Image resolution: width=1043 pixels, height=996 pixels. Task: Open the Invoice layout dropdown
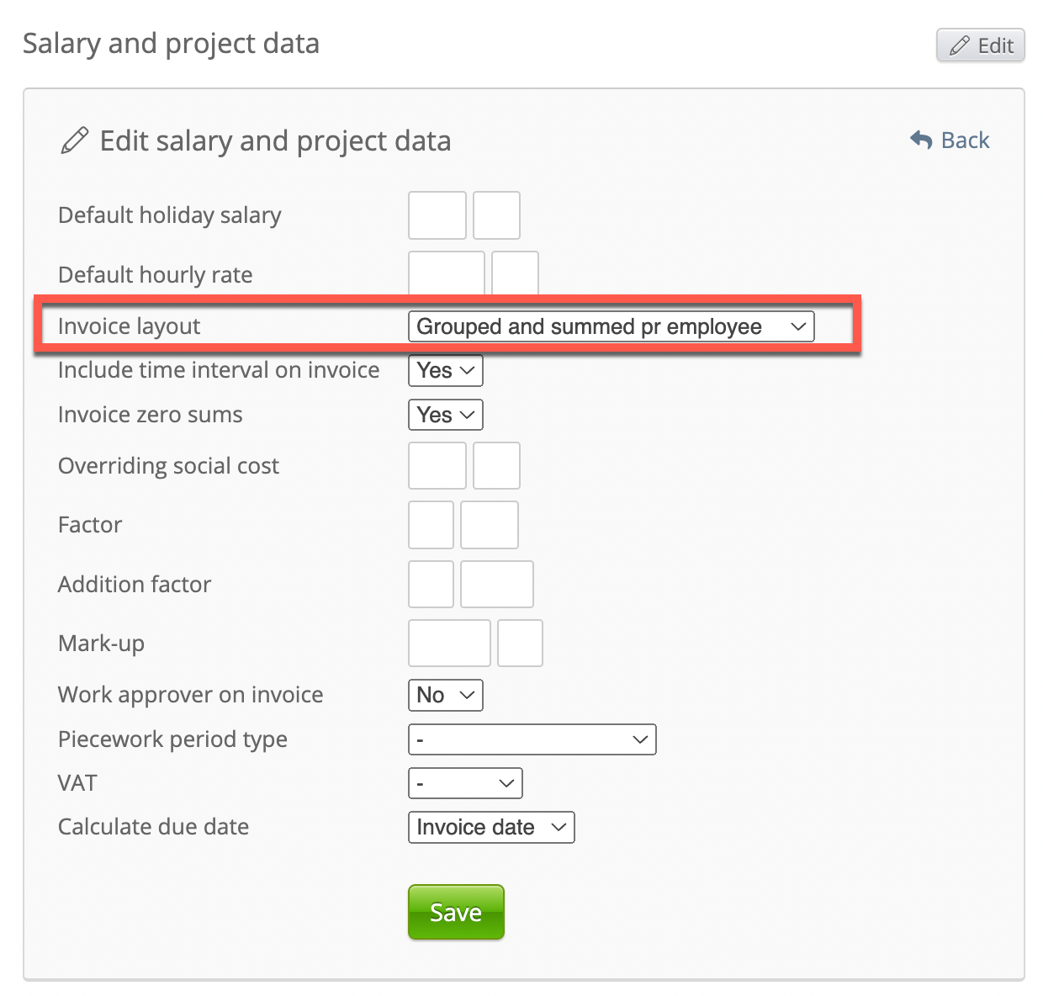(611, 326)
